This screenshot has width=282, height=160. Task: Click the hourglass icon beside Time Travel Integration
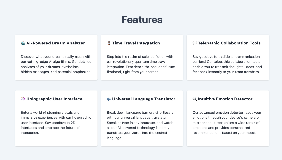point(109,43)
